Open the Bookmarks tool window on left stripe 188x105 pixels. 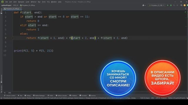(1, 79)
